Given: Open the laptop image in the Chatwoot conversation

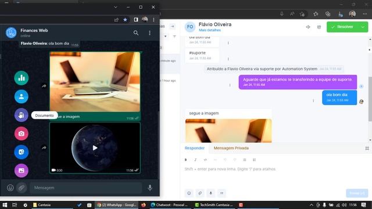Looking at the screenshot, I should tap(228, 131).
